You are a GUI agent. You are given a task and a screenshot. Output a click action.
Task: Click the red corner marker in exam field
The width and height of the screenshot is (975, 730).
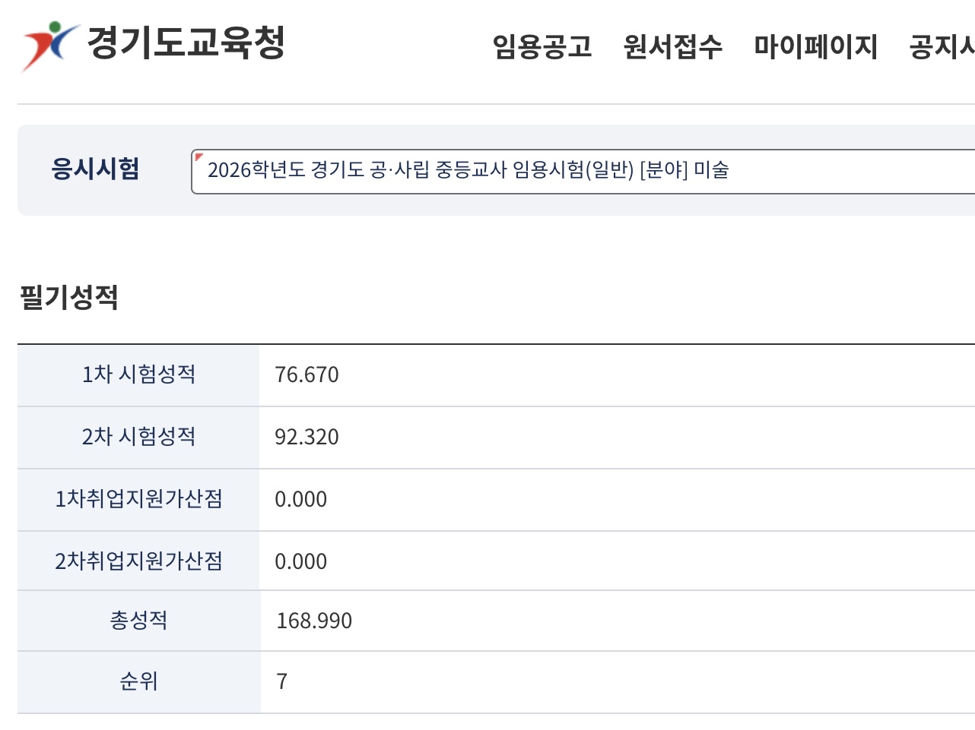199,158
